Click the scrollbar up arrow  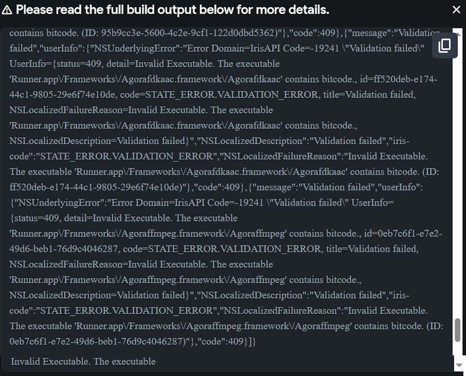pyautogui.click(x=458, y=31)
